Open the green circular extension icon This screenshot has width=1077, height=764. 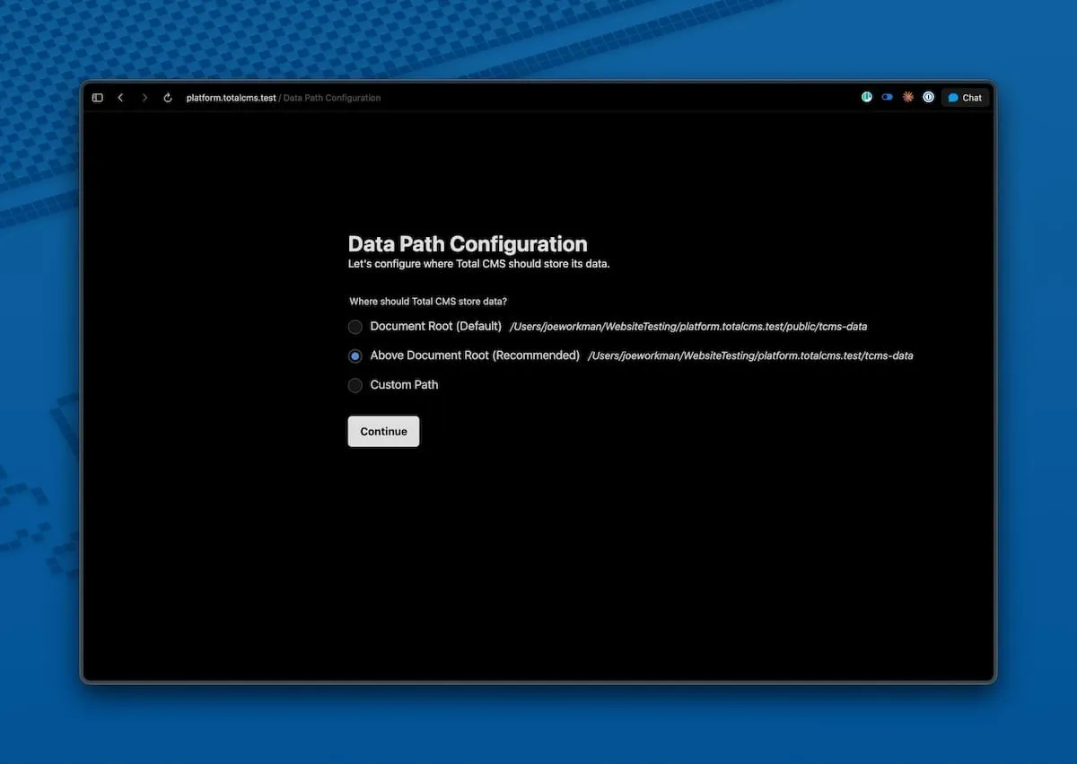867,97
